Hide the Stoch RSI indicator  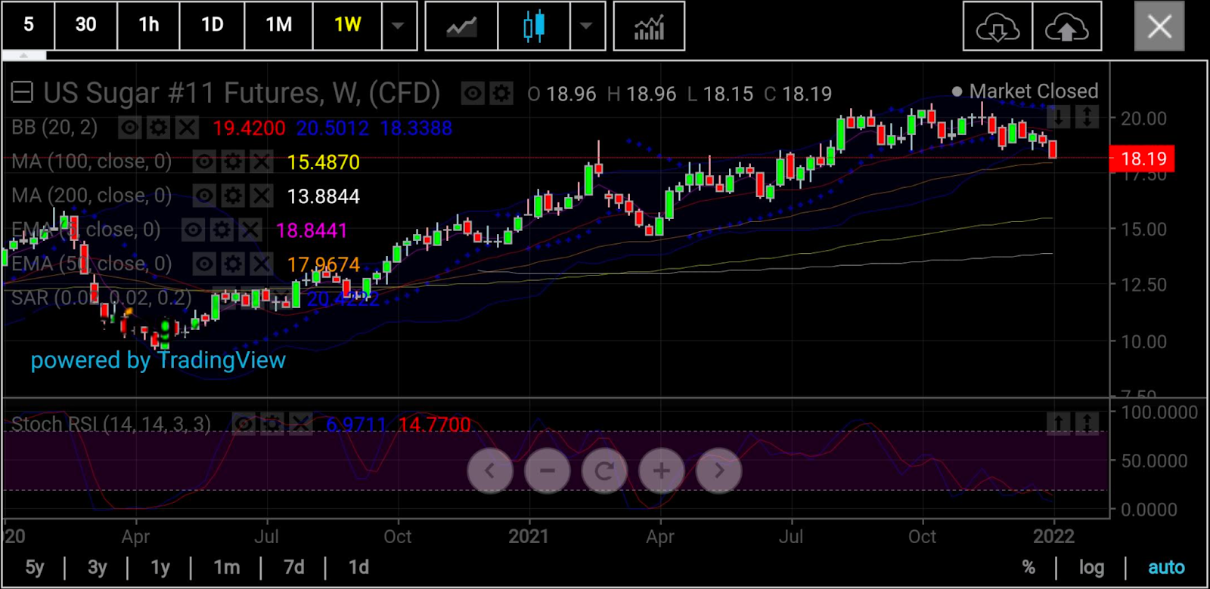[244, 424]
